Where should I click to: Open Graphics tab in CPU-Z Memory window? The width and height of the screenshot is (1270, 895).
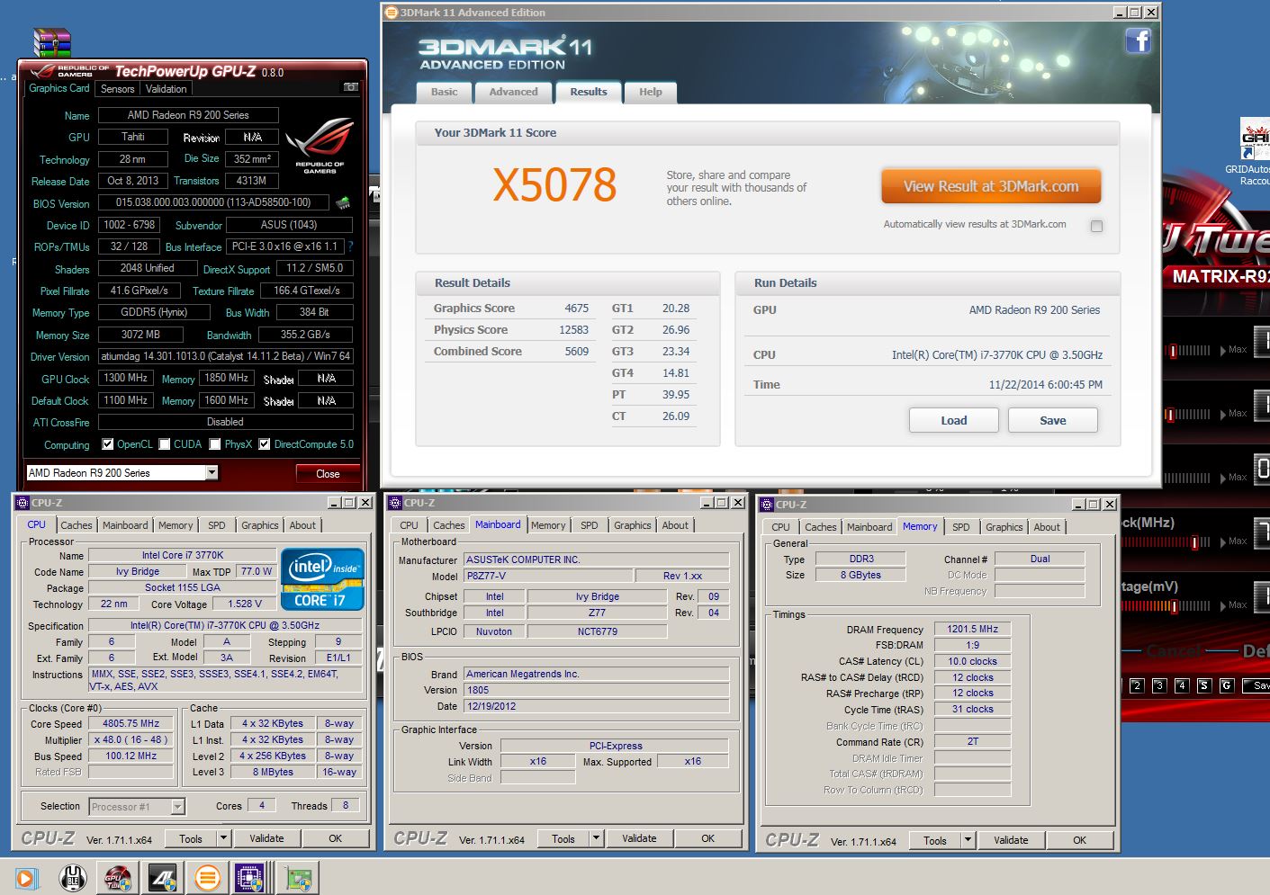tap(1004, 527)
